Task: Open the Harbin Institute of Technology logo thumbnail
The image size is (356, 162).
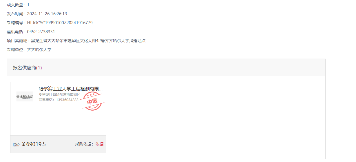Action: pos(25,96)
